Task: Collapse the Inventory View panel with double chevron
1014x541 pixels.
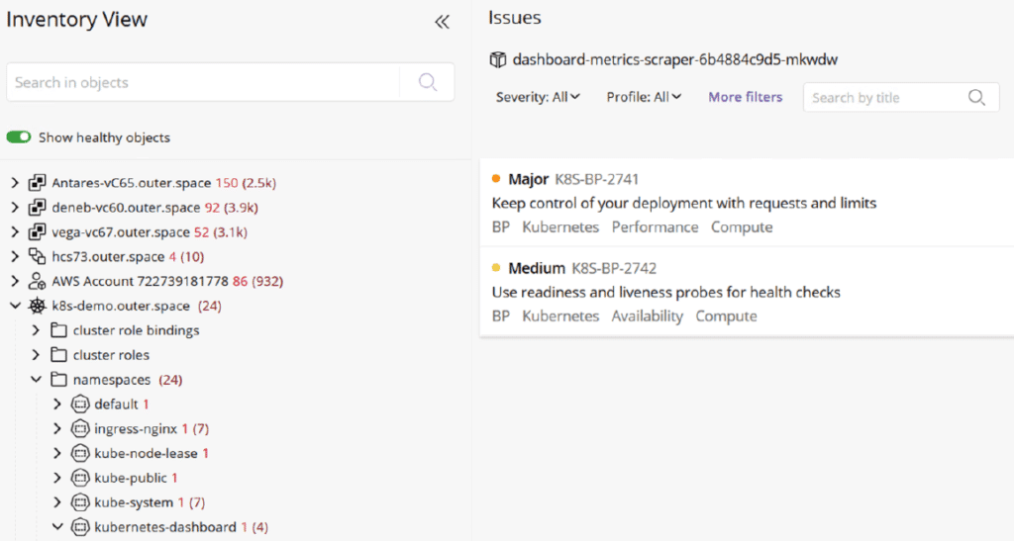Action: 442,22
